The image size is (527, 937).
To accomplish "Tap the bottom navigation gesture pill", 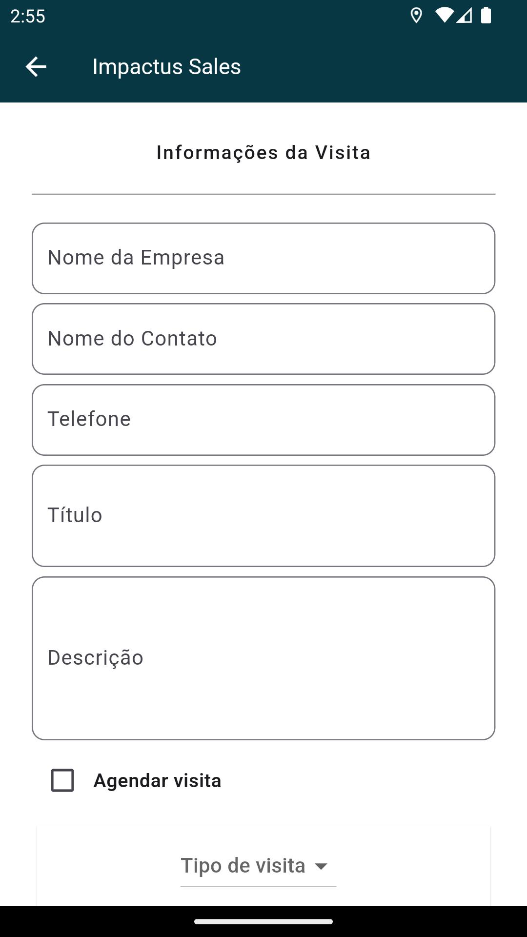I will tap(263, 921).
